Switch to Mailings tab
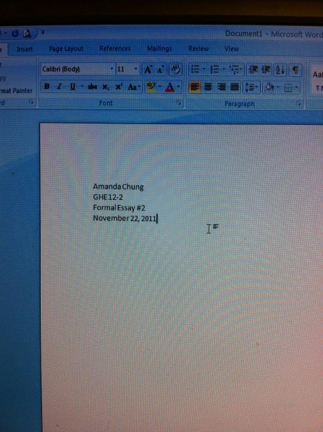Screen dimensions: 323x432 [x=159, y=49]
